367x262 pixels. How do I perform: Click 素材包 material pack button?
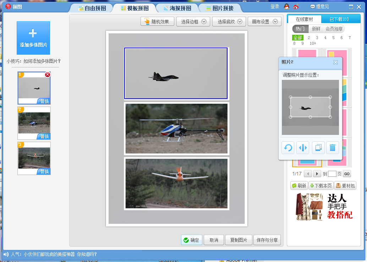click(345, 186)
